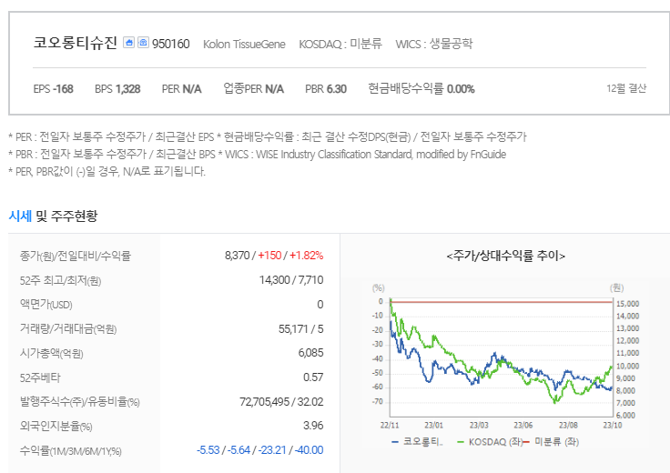Click the WICS : 생물공학 classification
The height and width of the screenshot is (473, 670).
433,44
